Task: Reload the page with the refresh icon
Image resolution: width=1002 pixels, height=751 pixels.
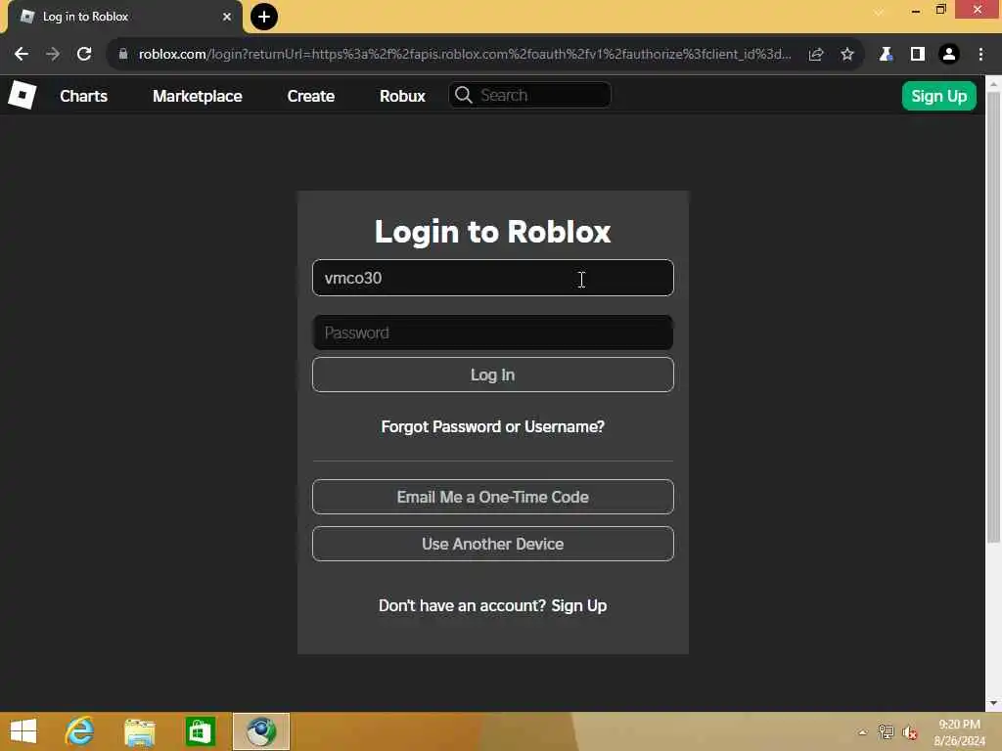Action: 84,55
